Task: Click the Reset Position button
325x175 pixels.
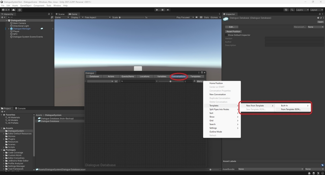Action: [233, 31]
